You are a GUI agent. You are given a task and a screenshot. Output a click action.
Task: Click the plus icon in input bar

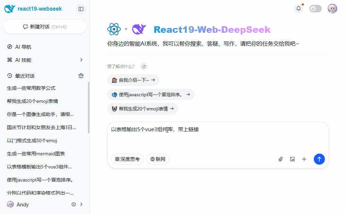click(304, 159)
